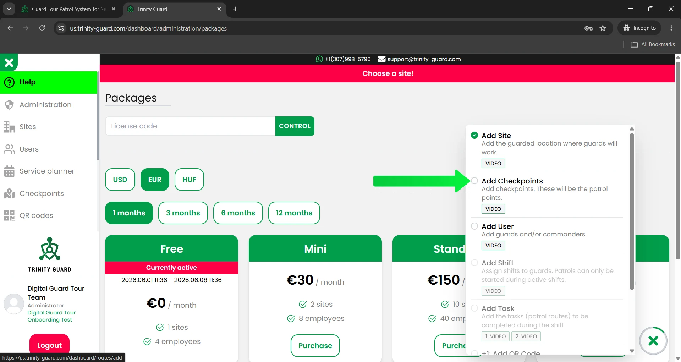Click the Choose a site banner
This screenshot has width=681, height=362.
[387, 73]
